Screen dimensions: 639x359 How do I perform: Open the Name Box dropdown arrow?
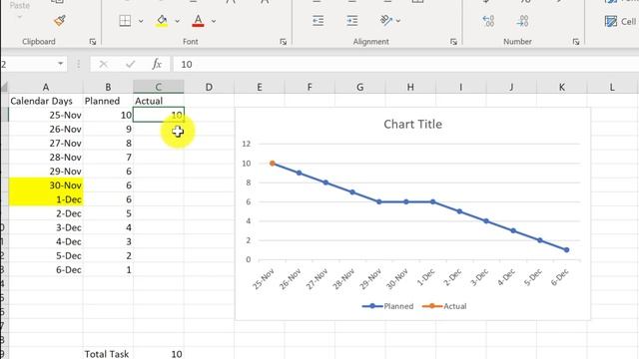pyautogui.click(x=60, y=64)
